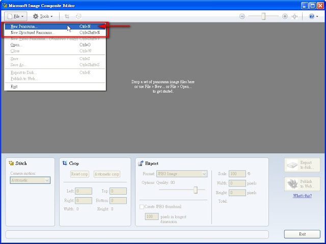Image resolution: width=326 pixels, height=244 pixels.
Task: Click the Export to disk button
Action: click(x=302, y=165)
